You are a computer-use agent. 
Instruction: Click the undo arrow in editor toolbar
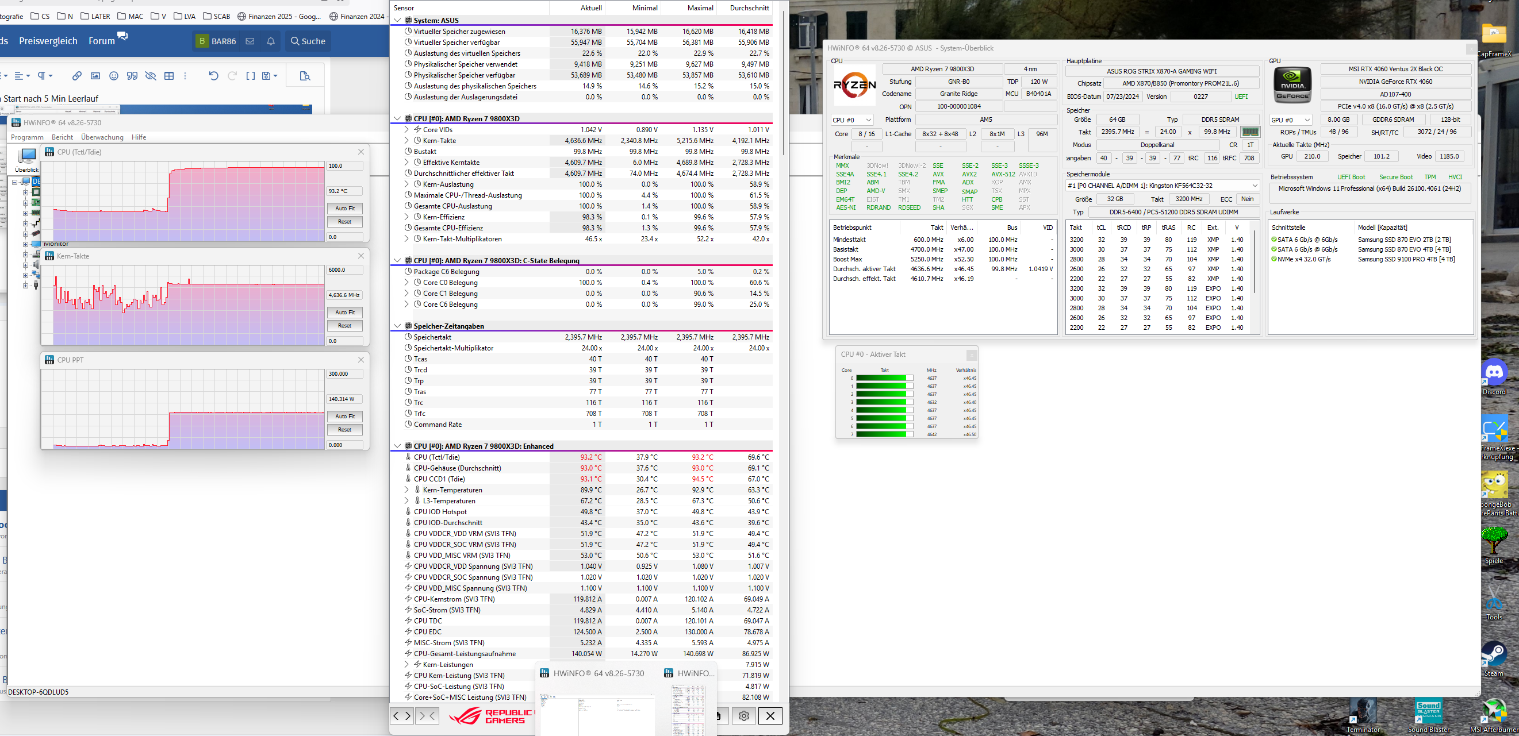coord(213,76)
